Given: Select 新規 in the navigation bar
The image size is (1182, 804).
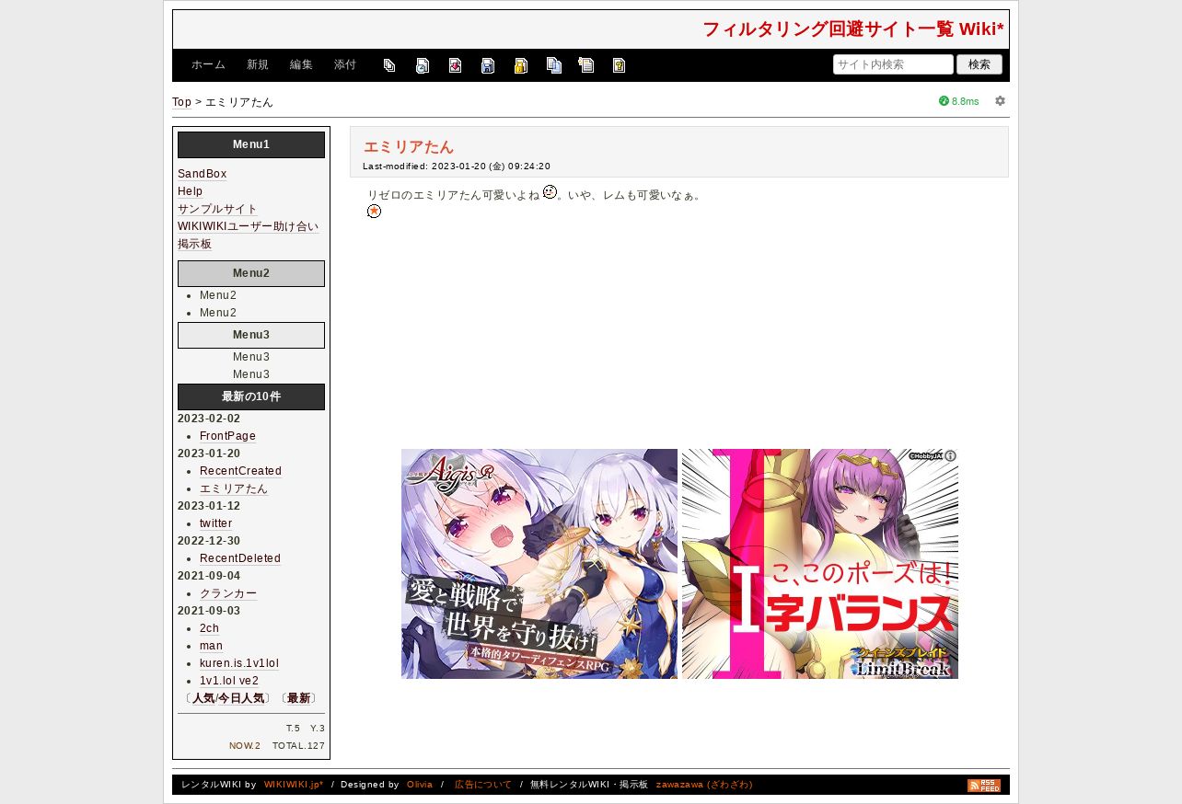Looking at the screenshot, I should tap(258, 65).
